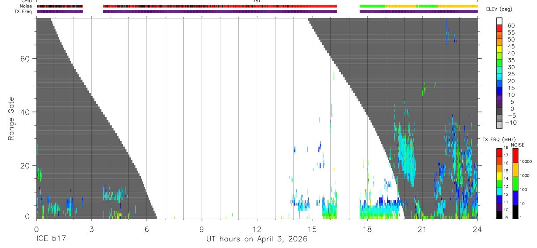
Task: Click the '151' CPID value above the plot
Action: (257, 1)
